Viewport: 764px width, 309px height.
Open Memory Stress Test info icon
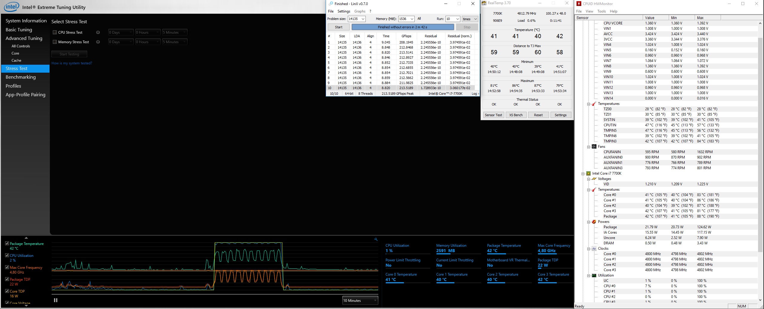click(x=98, y=42)
